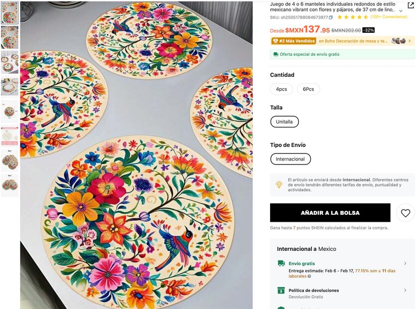
Task: Select the Unitalla size option
Action: (x=284, y=121)
